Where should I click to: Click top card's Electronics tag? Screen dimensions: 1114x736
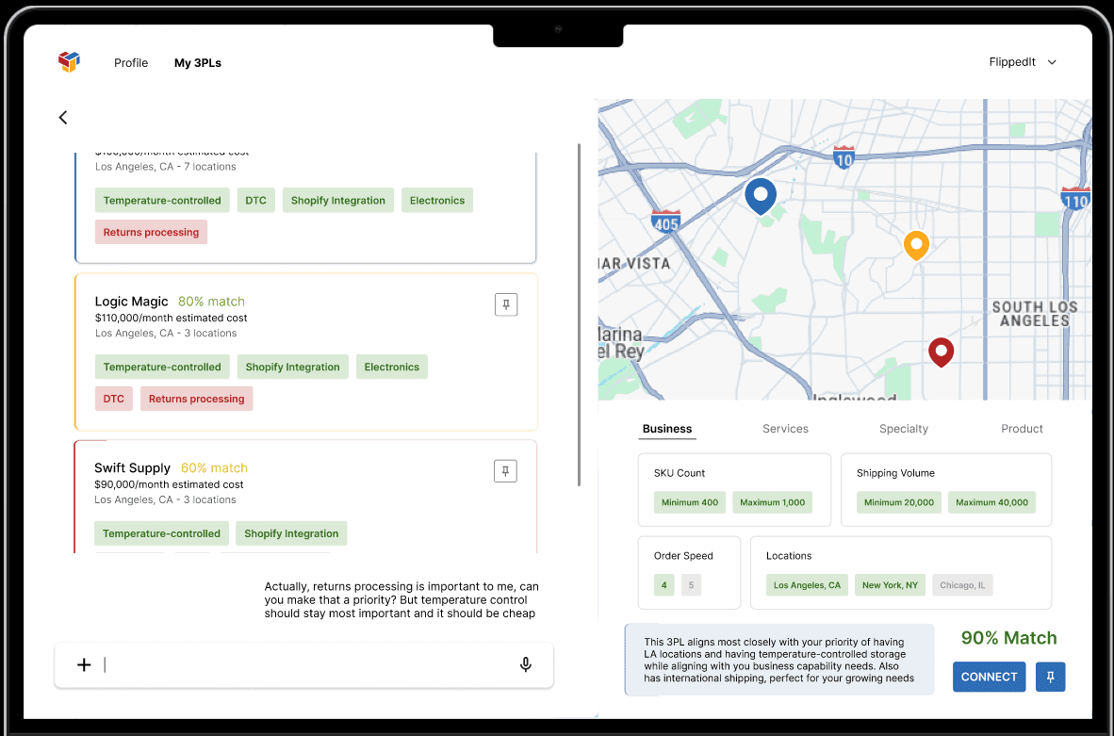click(437, 201)
